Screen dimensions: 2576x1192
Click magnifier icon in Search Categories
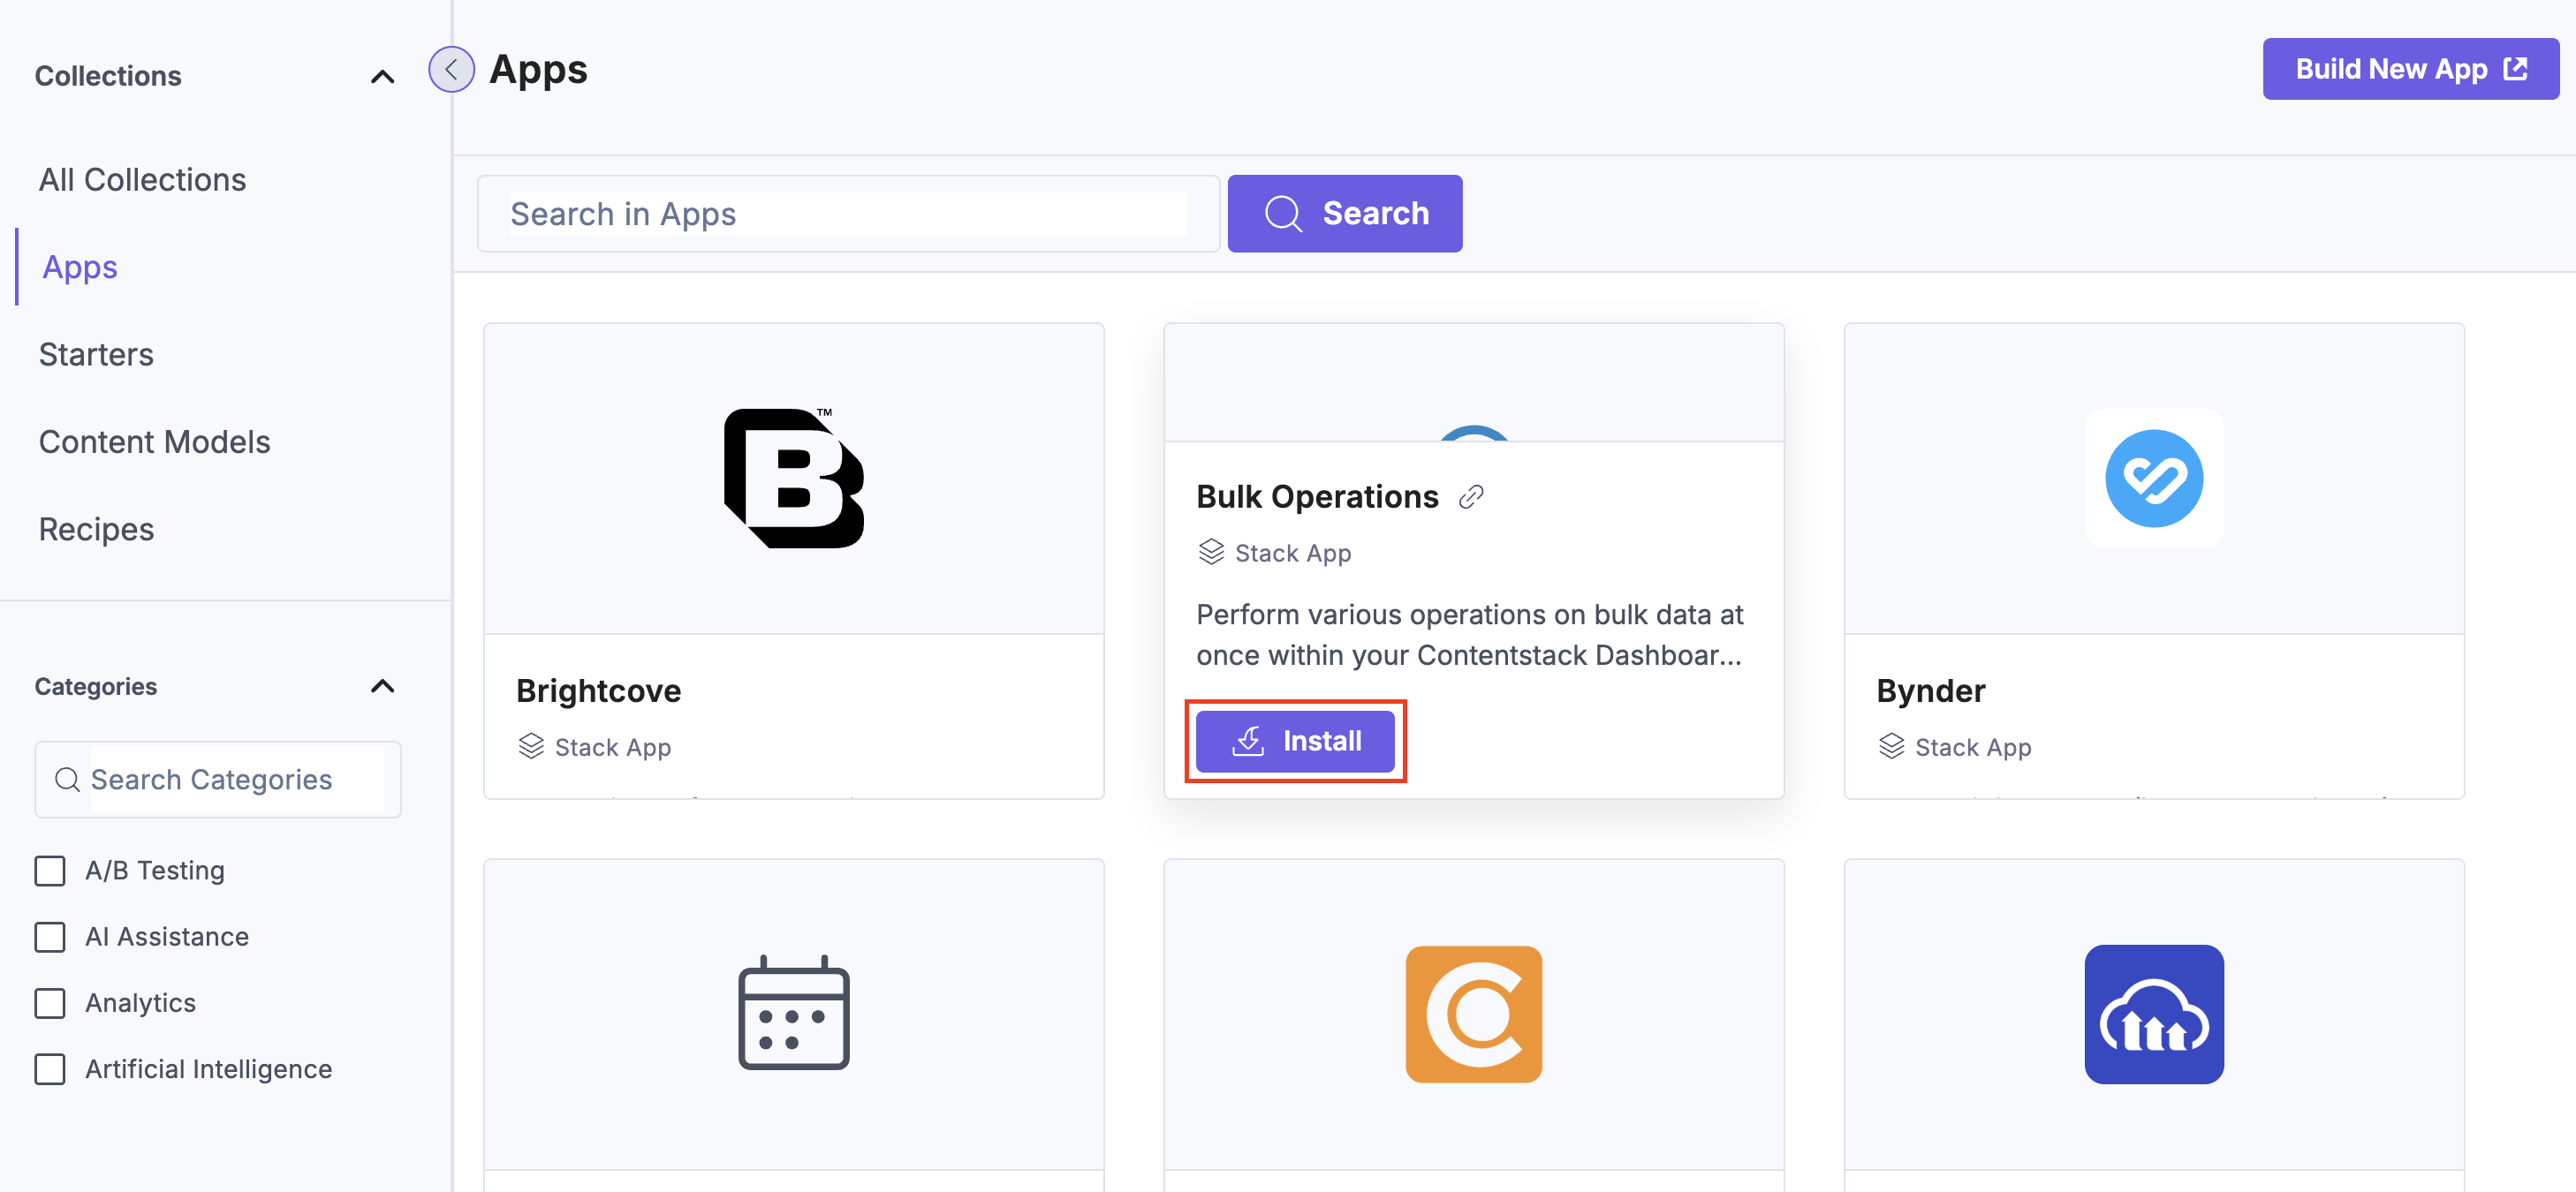pos(67,780)
